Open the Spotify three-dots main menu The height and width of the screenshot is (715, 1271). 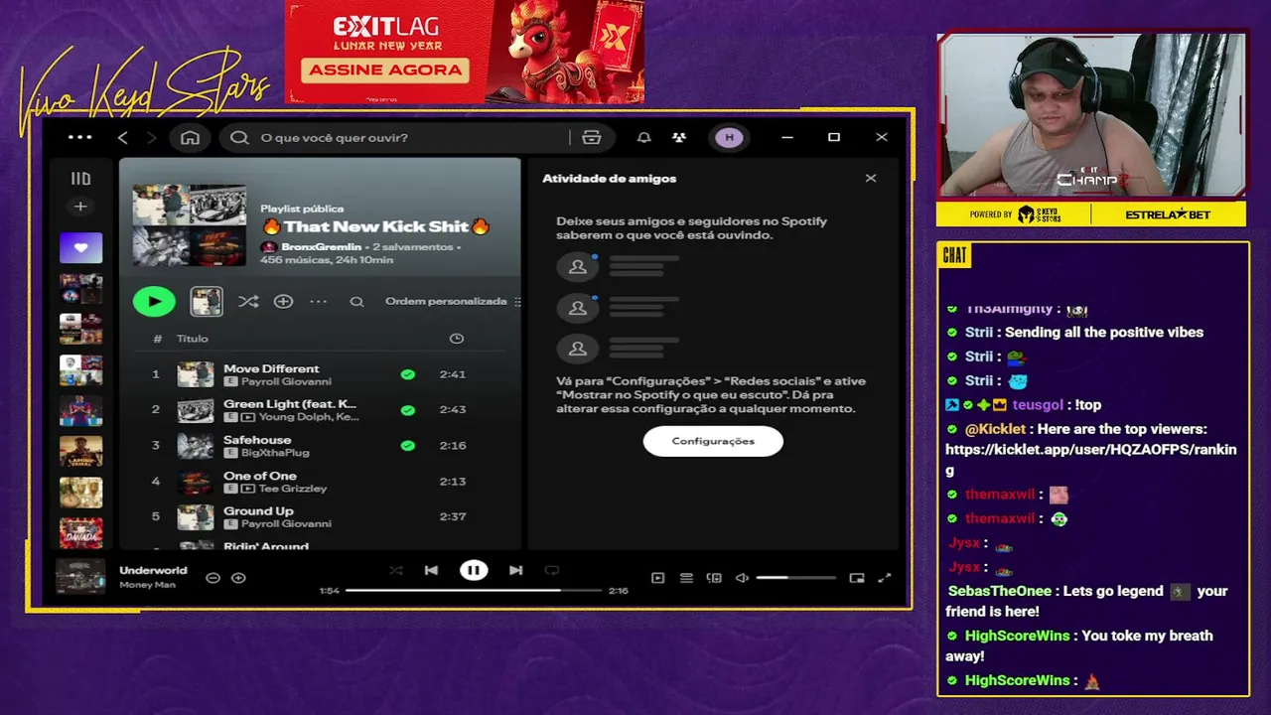[x=80, y=138]
